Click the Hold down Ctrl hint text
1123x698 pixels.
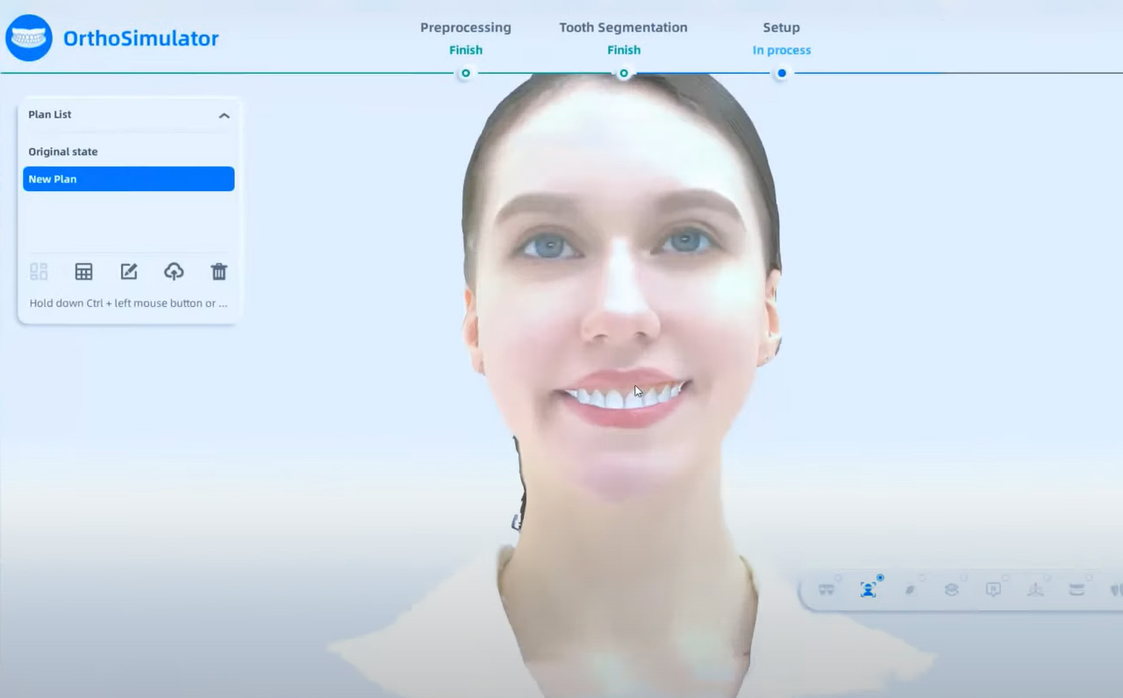click(128, 303)
